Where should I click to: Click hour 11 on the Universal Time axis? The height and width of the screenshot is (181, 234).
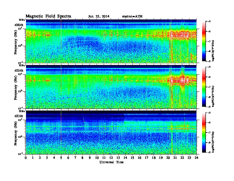(104, 158)
